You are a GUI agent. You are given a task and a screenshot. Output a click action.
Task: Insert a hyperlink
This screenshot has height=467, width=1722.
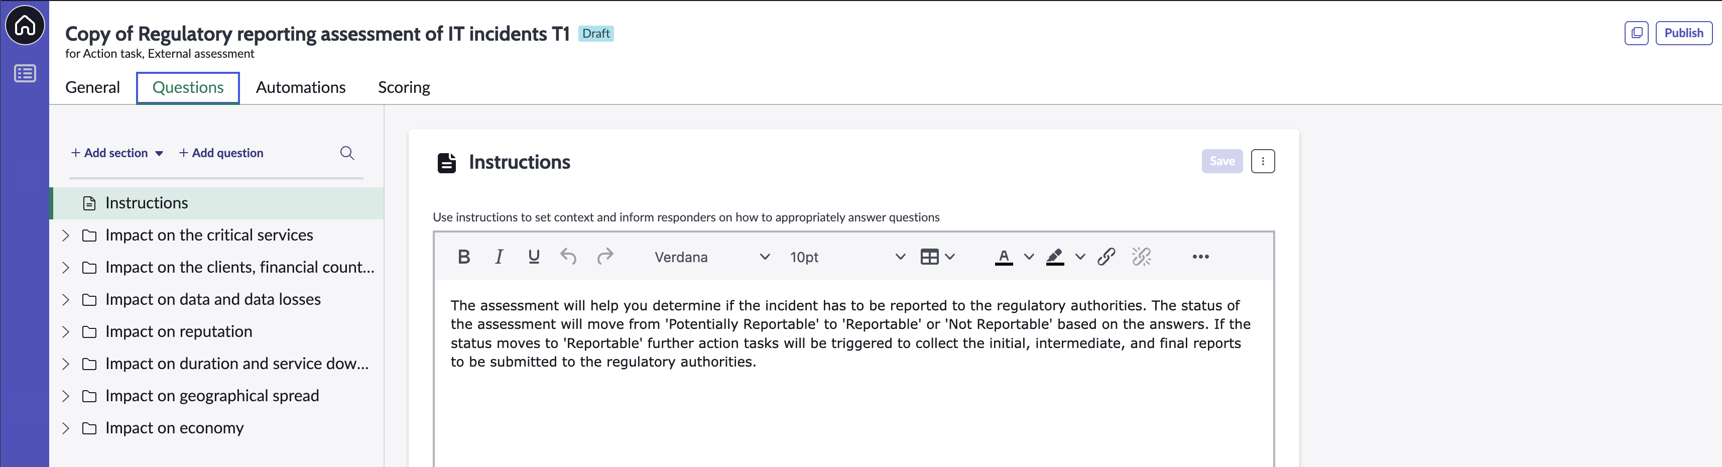(x=1106, y=257)
